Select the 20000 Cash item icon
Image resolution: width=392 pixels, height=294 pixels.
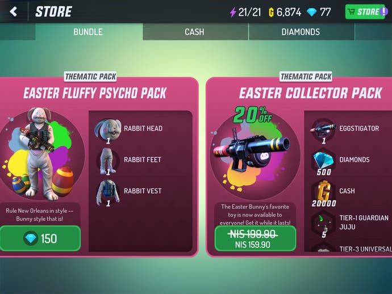pos(323,193)
